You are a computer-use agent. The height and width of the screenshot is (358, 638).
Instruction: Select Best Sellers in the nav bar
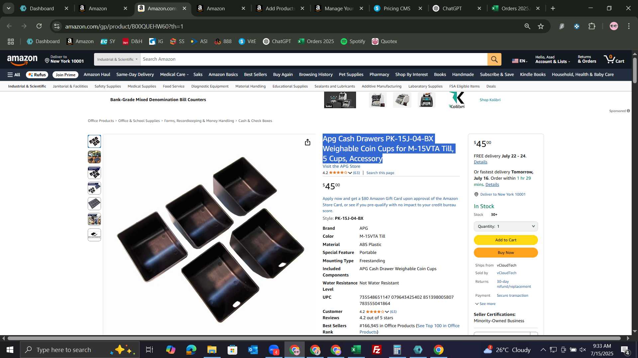click(255, 75)
